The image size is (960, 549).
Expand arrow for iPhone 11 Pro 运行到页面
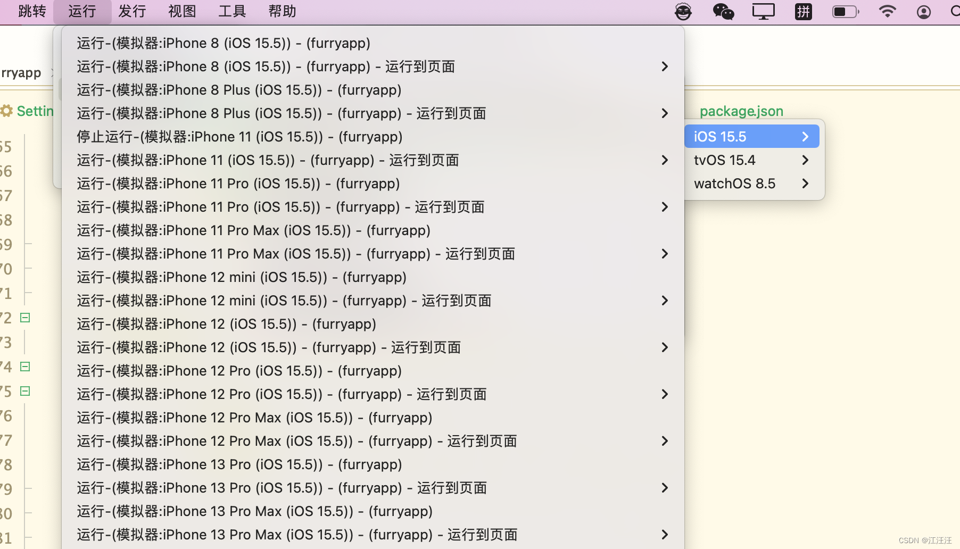point(665,207)
